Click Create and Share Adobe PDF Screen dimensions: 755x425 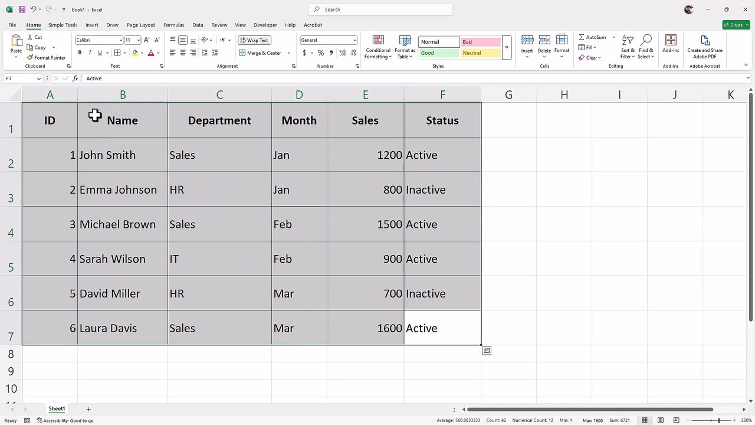pos(705,47)
